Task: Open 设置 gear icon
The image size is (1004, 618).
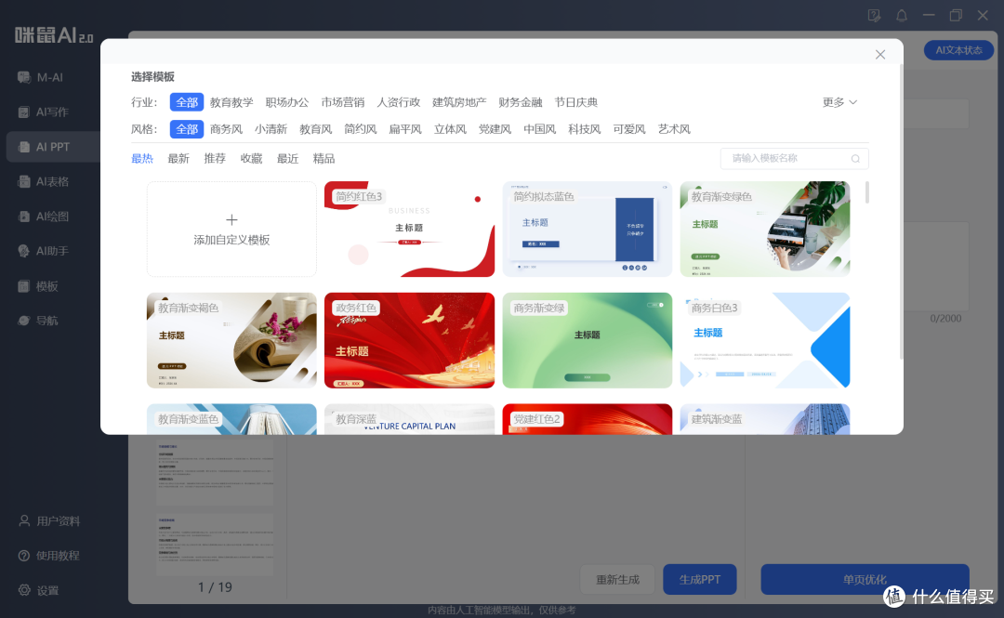Action: click(x=24, y=590)
